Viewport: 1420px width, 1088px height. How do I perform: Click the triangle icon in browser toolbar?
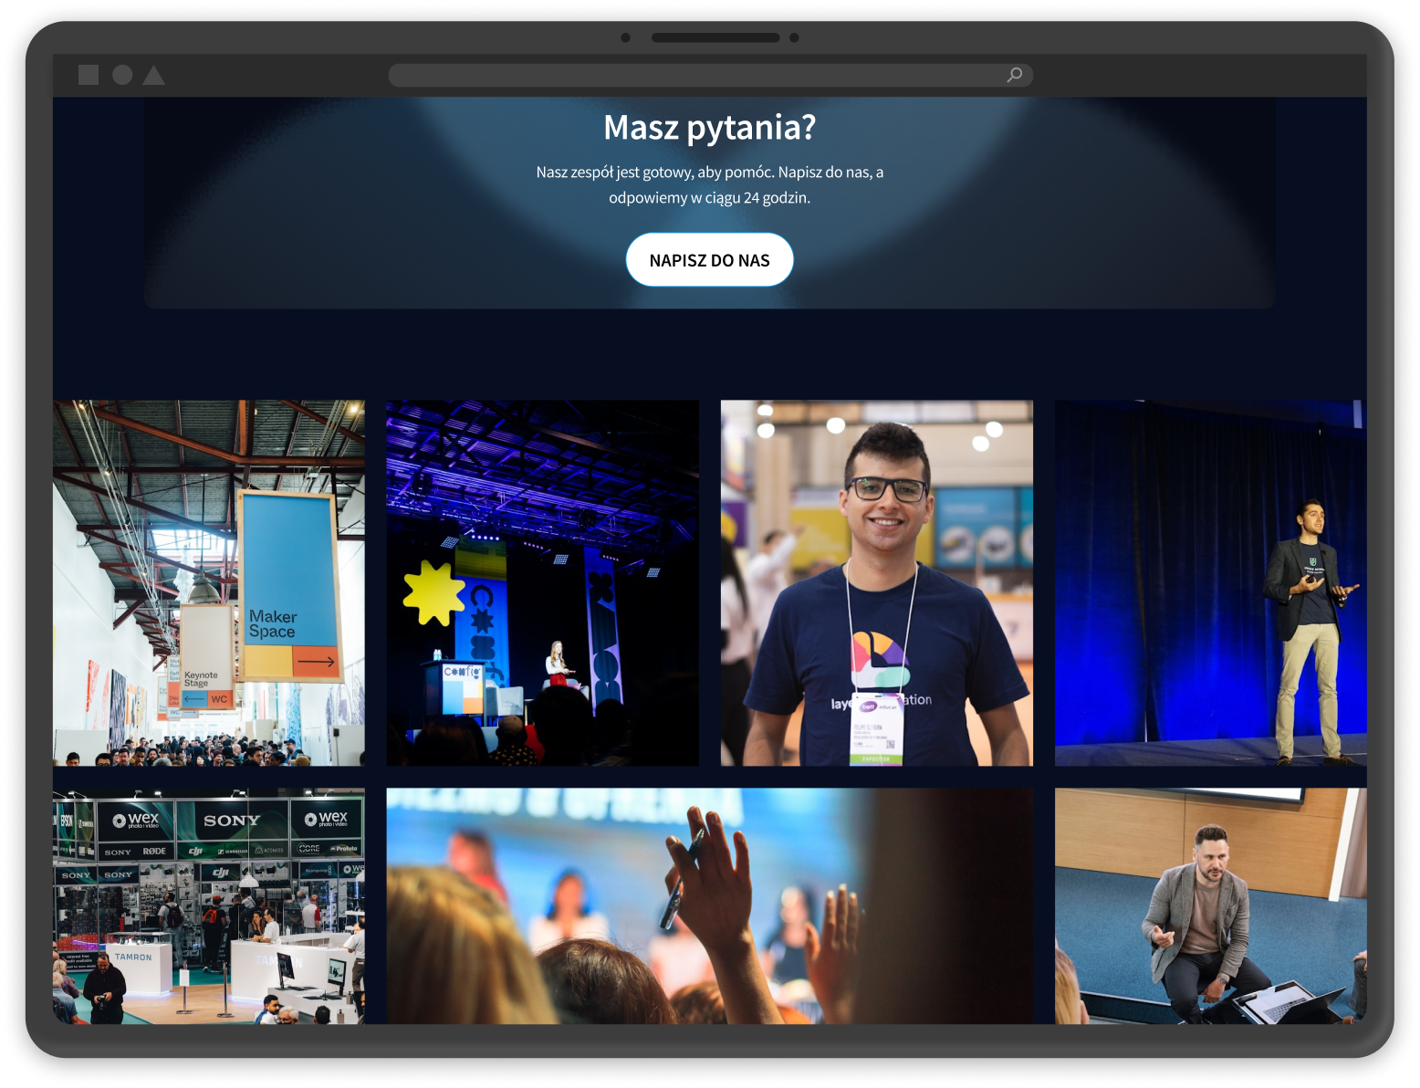[154, 75]
